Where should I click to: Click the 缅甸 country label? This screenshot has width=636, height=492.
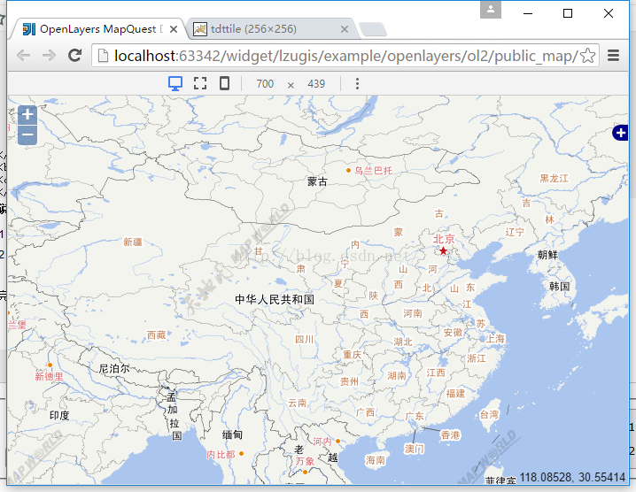click(232, 435)
